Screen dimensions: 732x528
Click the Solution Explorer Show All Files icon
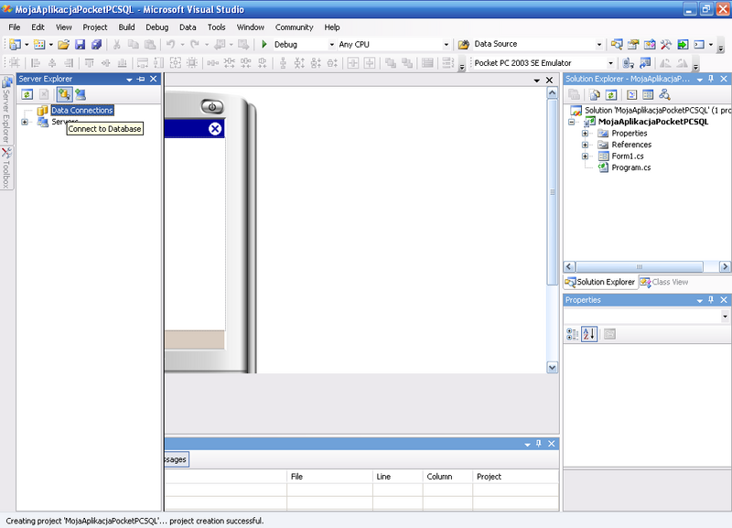[x=594, y=95]
